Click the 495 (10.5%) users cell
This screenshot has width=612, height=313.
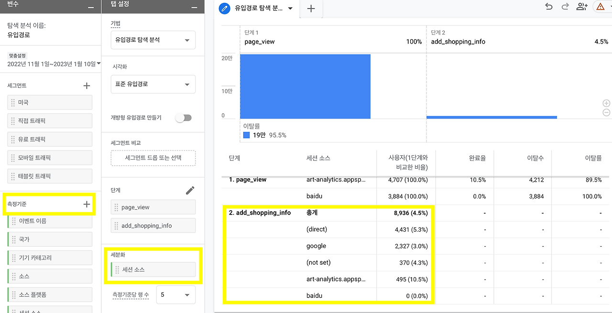coord(412,279)
